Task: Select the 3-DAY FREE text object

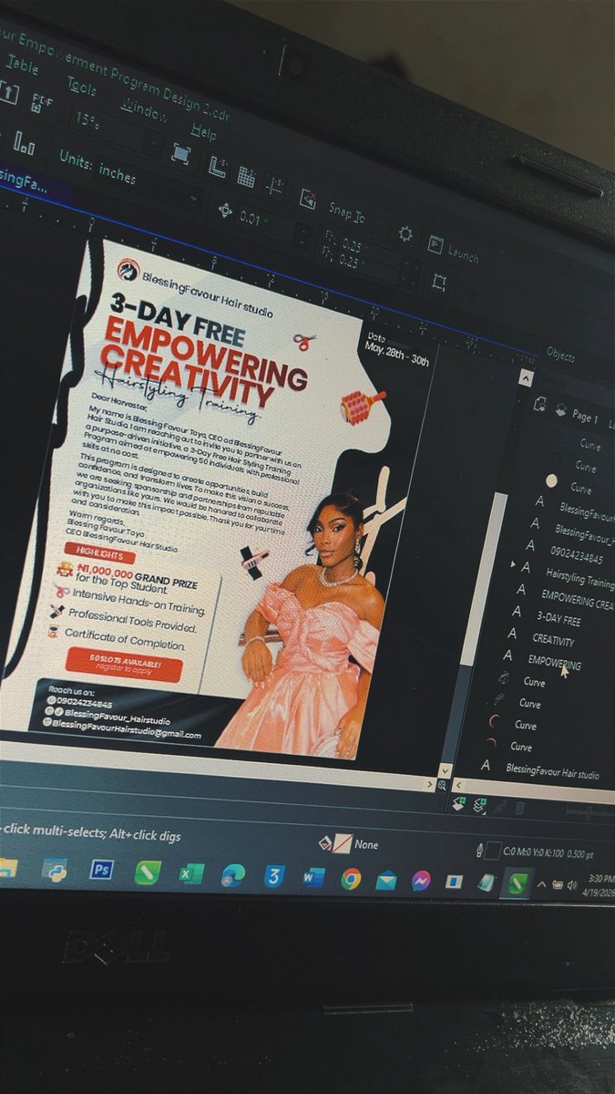Action: 558,620
